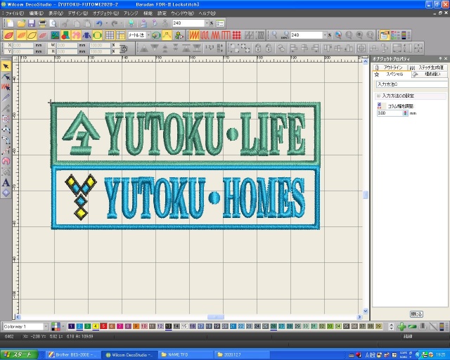Switch to the スペシャル tab with star icon
Screen dimensions: 450x360
[392, 75]
